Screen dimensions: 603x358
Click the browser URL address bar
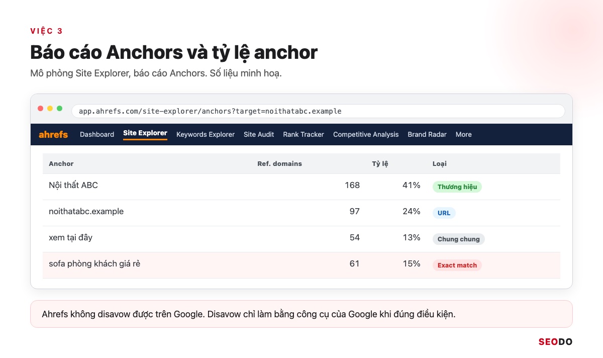(x=318, y=111)
